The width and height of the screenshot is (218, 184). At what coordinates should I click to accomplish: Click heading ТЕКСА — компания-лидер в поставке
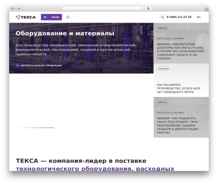coord(81,161)
